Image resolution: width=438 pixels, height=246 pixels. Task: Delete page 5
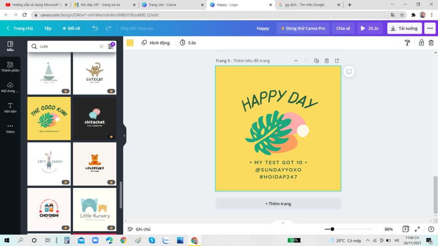click(x=326, y=61)
